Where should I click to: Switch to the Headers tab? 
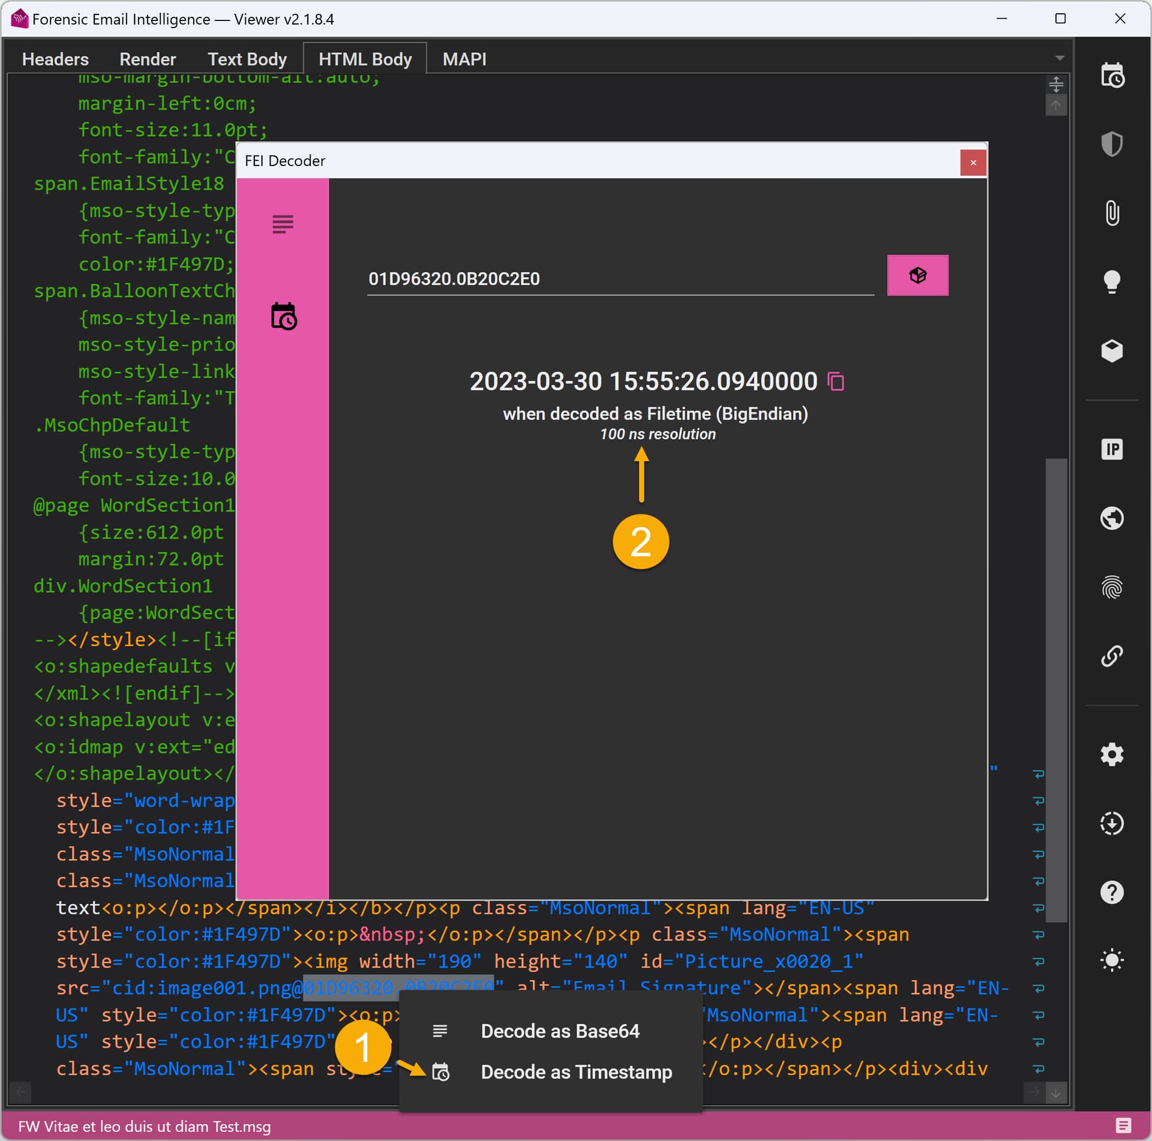click(55, 59)
